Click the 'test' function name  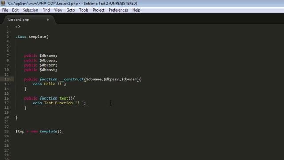tap(64, 98)
